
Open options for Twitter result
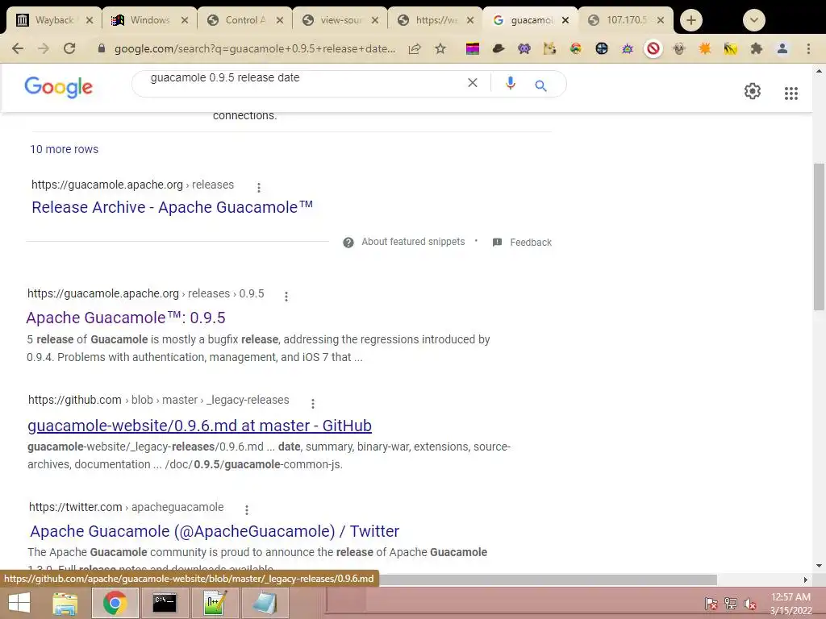coord(247,509)
